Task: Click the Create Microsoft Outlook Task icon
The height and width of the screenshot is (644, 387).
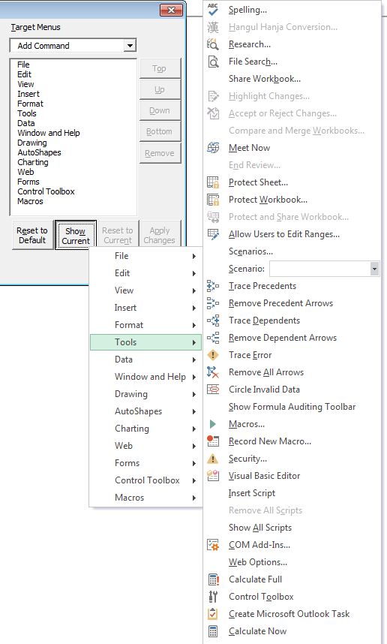Action: coord(213,613)
